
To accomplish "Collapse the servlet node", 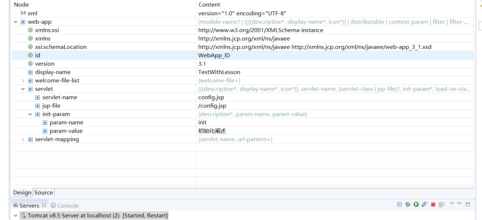I will click(x=23, y=89).
